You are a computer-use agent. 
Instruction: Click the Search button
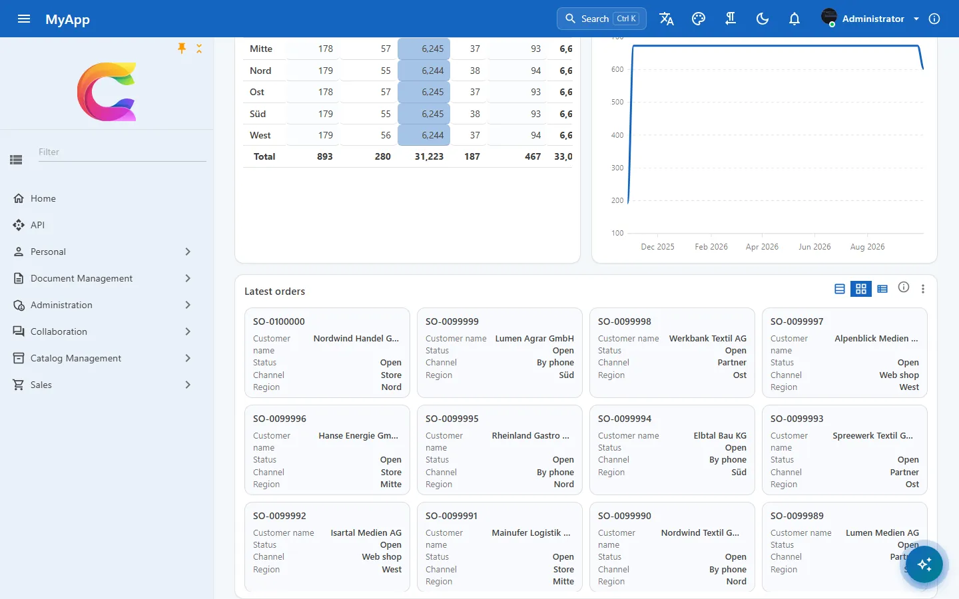[601, 19]
